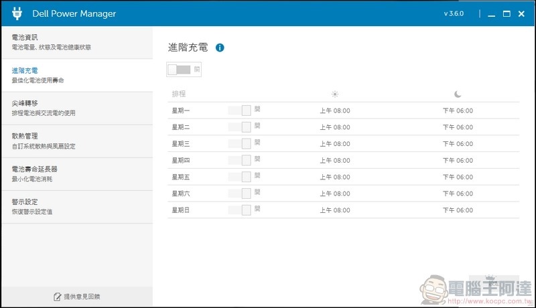Click 星期四 end time 下午 06:00
Image resolution: width=536 pixels, height=308 pixels.
[x=458, y=161]
